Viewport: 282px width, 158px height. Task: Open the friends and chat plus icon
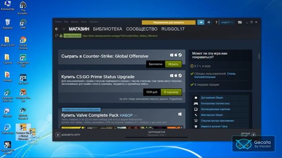(x=254, y=135)
